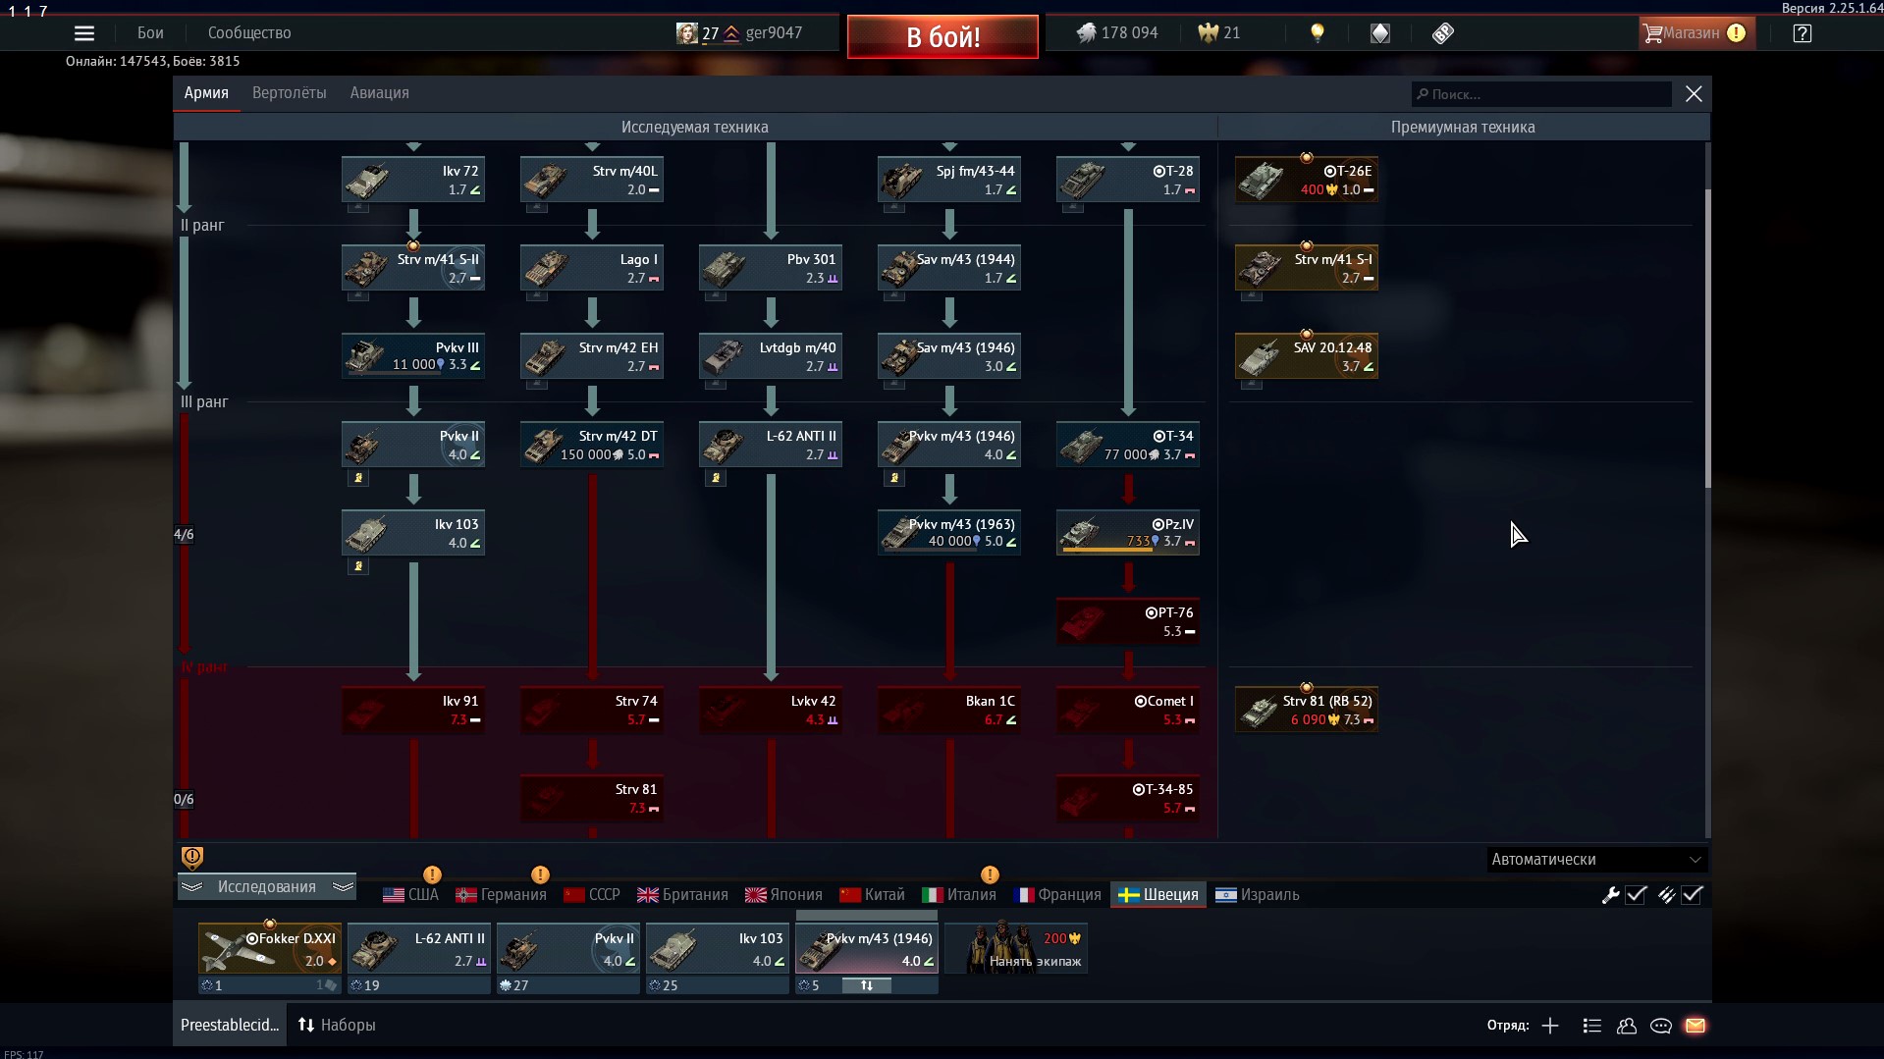Open the chat speech bubble icon
Screen dimensions: 1884x1059
[x=1661, y=1026]
